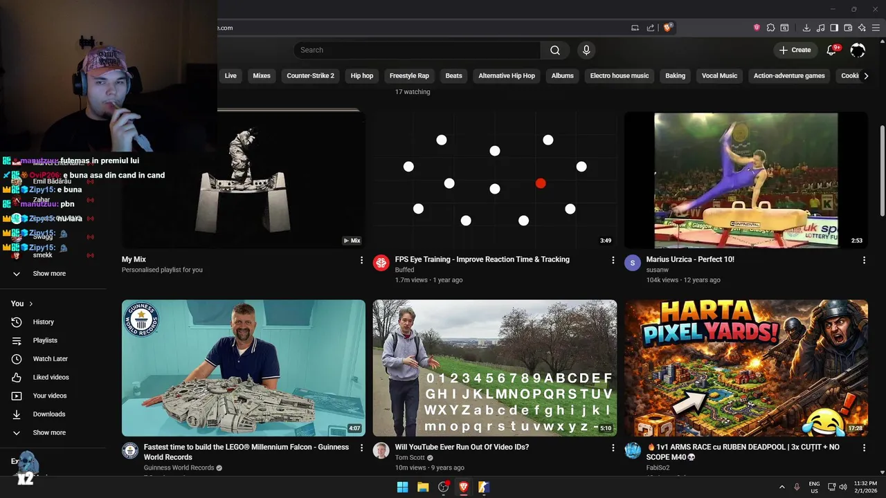The height and width of the screenshot is (498, 886).
Task: Open more options for Marius Urzica video
Action: [x=864, y=260]
